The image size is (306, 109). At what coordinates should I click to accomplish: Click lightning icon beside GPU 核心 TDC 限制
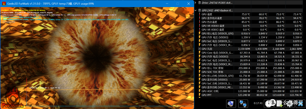[x=200, y=68]
